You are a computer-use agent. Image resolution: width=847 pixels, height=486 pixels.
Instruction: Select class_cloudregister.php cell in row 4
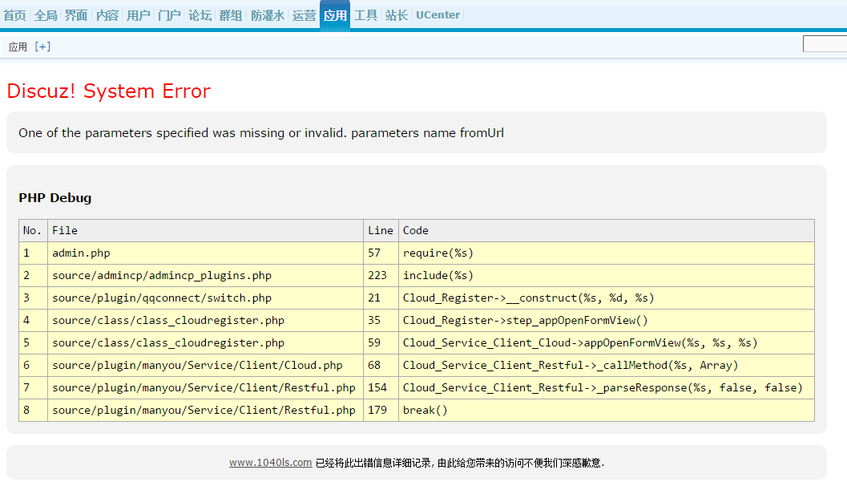click(205, 321)
